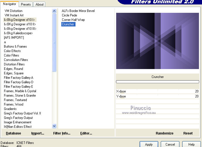Select Greg's Factory Output category
Image resolution: width=202 pixels, height=147 pixels.
pyautogui.click(x=18, y=118)
